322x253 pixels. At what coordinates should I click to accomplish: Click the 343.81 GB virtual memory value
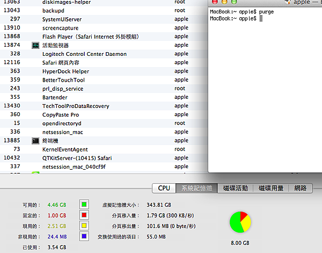coord(159,205)
